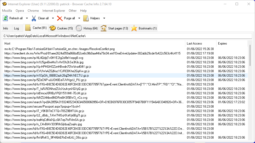Select the n_C4vBfAV3O9RfkGjfduaZoxjAs.jpg row
This screenshot has height=143, width=255.
(x=125, y=124)
